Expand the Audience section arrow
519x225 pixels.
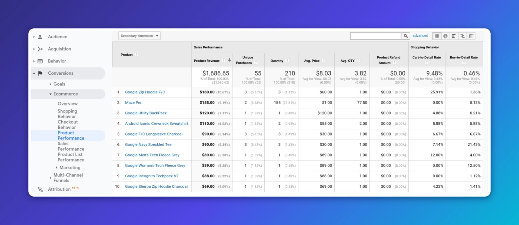click(34, 37)
